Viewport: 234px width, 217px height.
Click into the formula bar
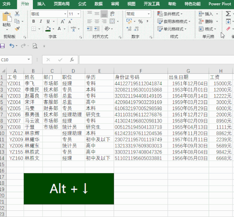tap(156, 60)
